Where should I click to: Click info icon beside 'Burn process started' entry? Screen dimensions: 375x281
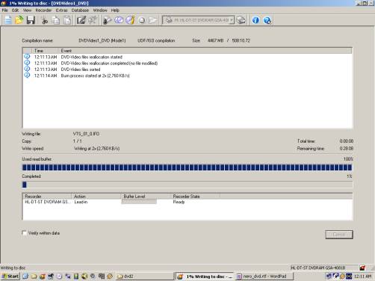coord(27,75)
